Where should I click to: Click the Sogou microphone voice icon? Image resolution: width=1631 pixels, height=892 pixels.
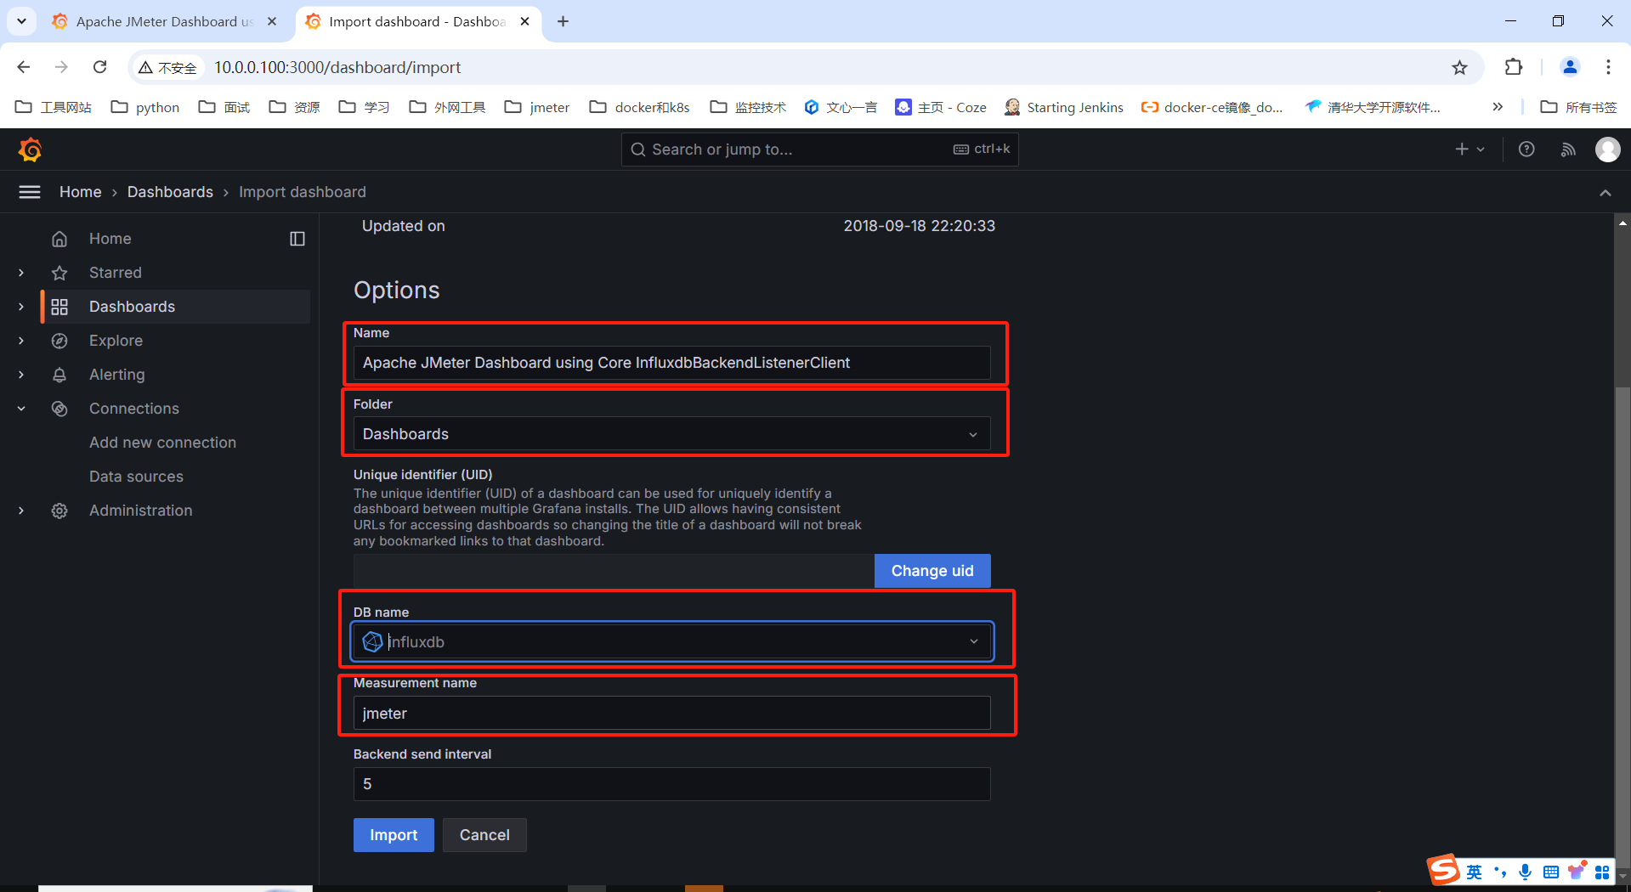tap(1526, 872)
